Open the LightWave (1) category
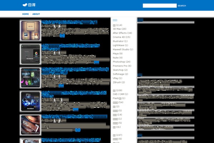214x143 pixels. click(x=121, y=45)
